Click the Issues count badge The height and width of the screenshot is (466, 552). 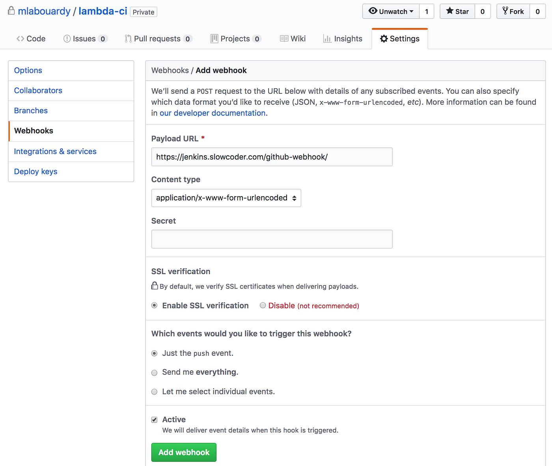coord(103,39)
